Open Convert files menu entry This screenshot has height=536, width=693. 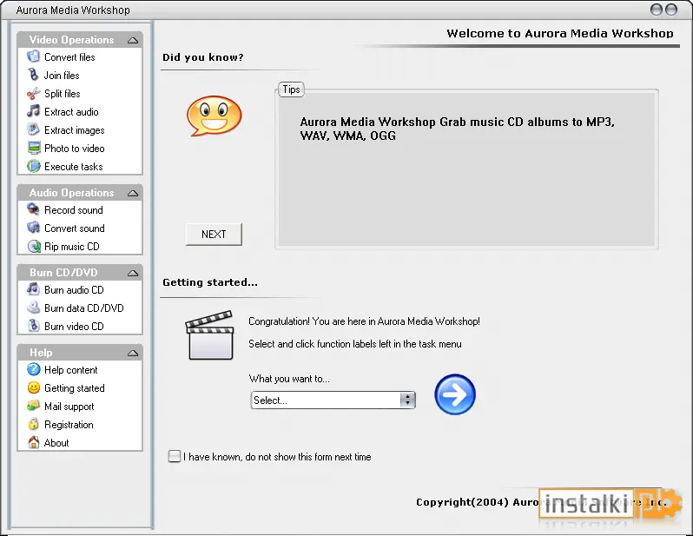click(69, 57)
